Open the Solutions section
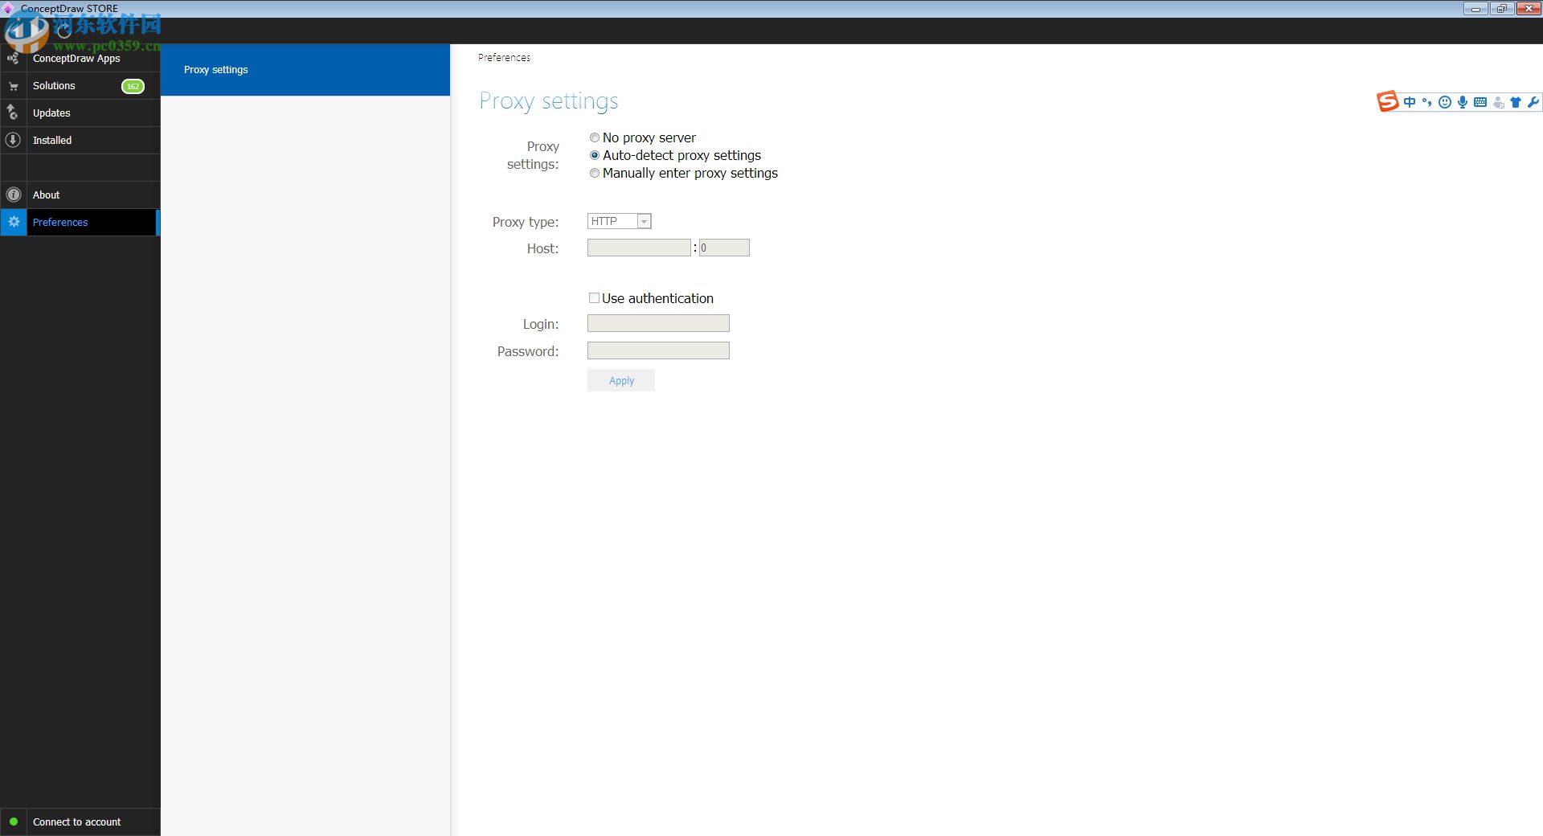The image size is (1543, 836). coord(80,85)
